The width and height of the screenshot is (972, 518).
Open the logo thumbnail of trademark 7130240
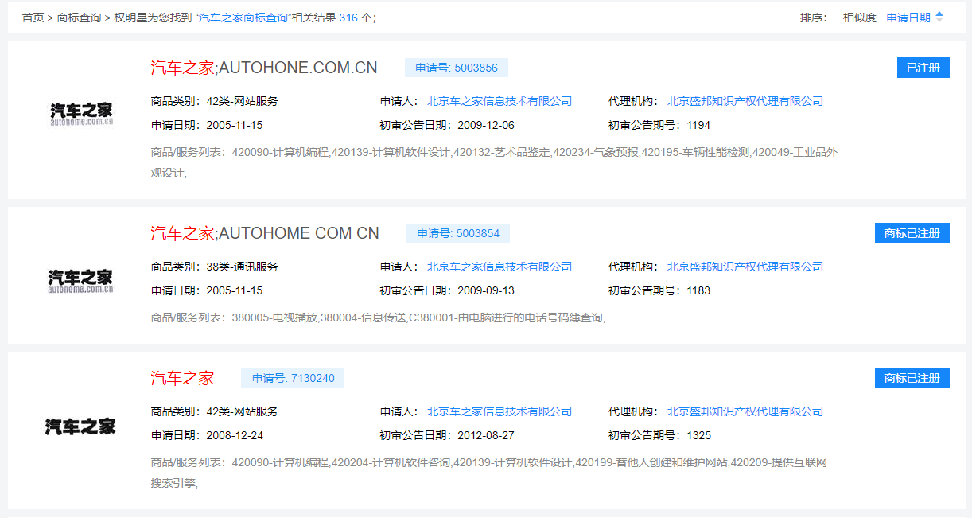(x=80, y=426)
